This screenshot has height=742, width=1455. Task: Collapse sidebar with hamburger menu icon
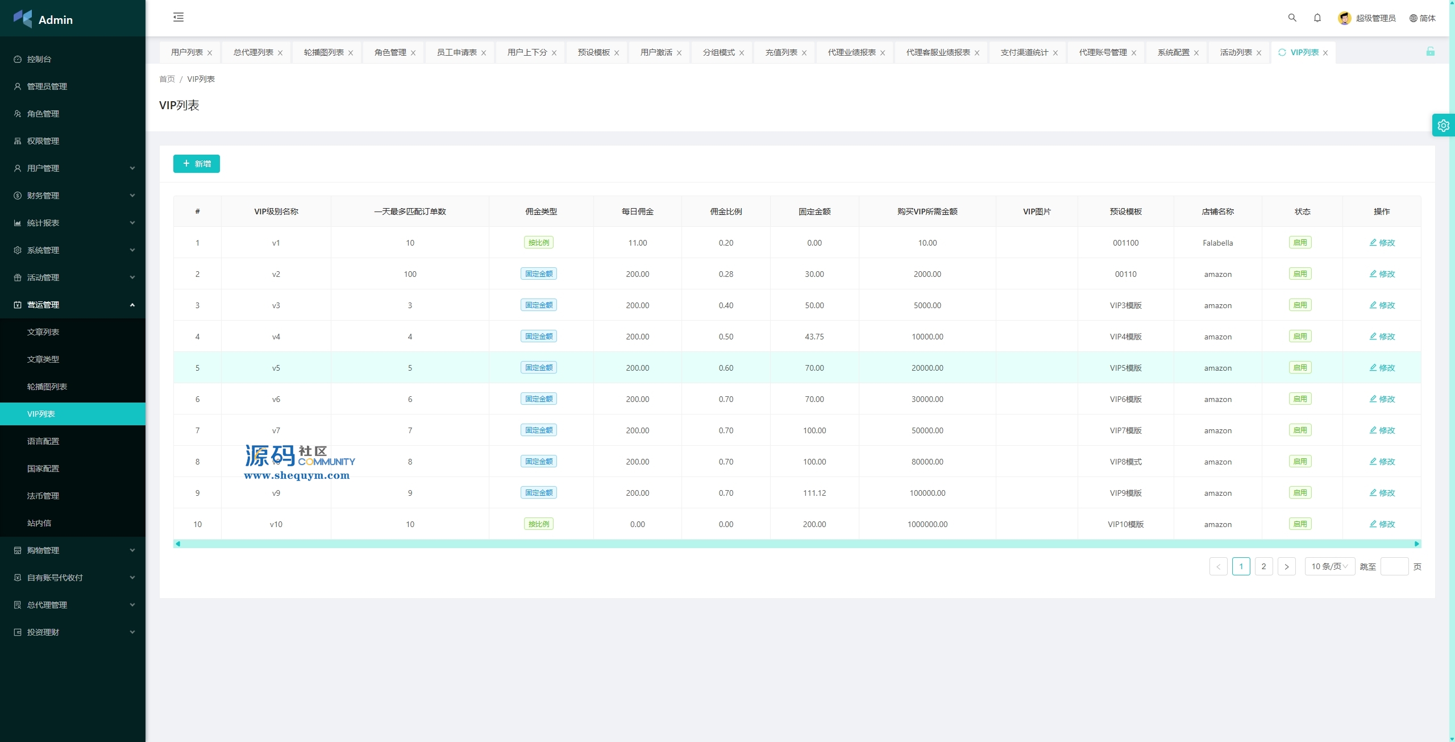[178, 17]
